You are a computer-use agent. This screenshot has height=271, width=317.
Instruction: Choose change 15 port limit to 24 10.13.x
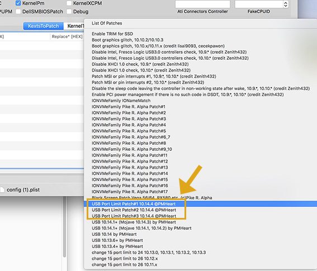pos(201,253)
